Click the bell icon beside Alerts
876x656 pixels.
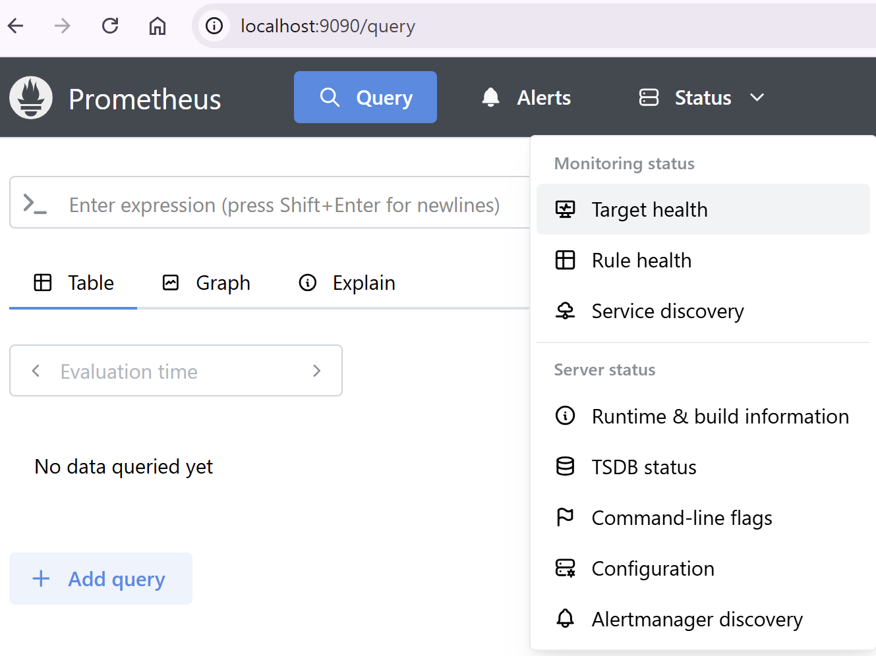pyautogui.click(x=490, y=97)
